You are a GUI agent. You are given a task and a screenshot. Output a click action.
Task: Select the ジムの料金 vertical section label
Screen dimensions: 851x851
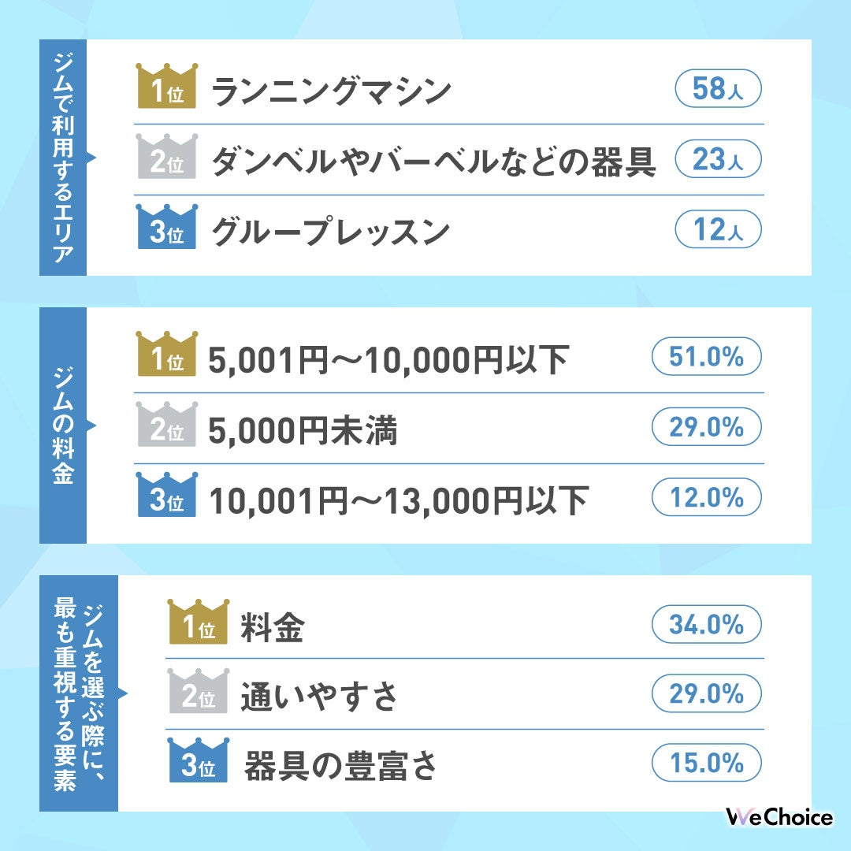63,425
